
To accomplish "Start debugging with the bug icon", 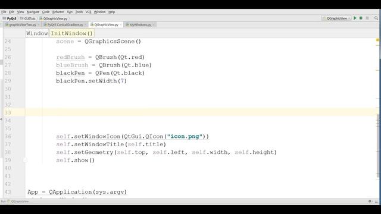I will pyautogui.click(x=361, y=18).
